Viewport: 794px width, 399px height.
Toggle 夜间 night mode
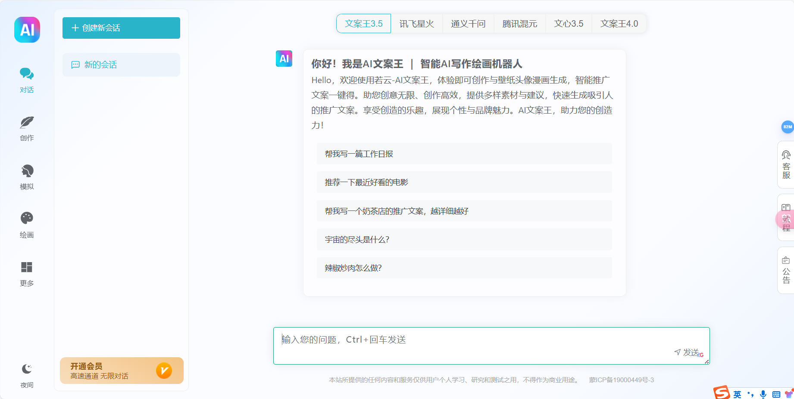pos(27,374)
